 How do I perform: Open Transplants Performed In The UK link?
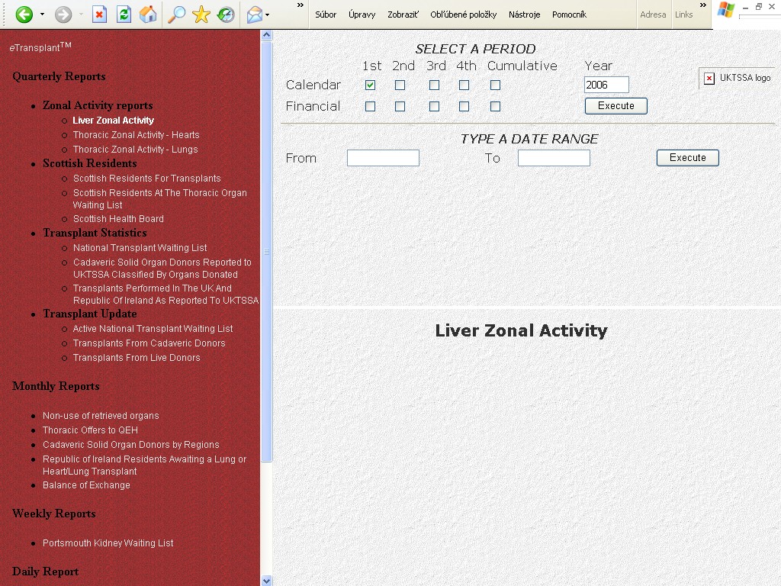[x=166, y=294]
